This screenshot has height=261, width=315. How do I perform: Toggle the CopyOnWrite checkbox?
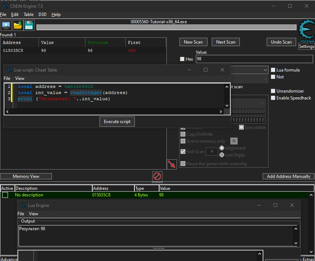tap(183, 134)
